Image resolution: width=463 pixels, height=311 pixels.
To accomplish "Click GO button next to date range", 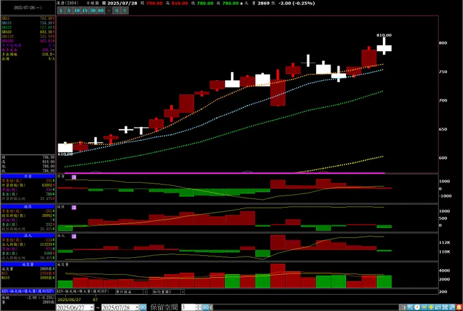I will click(x=143, y=307).
